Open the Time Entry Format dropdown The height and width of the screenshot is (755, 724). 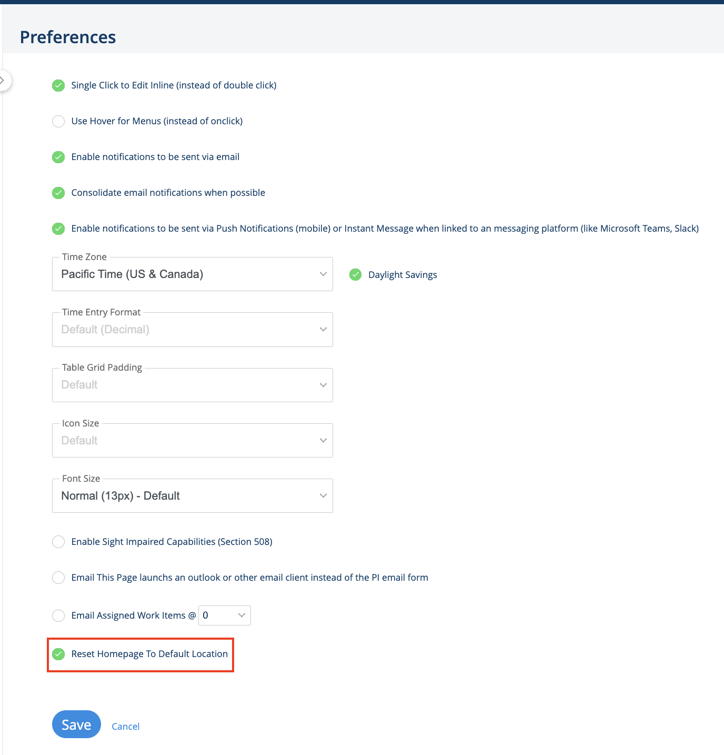coord(193,330)
